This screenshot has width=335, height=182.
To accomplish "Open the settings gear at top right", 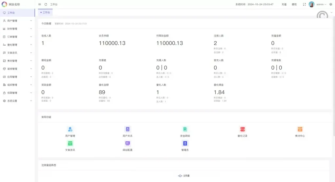I will click(331, 5).
